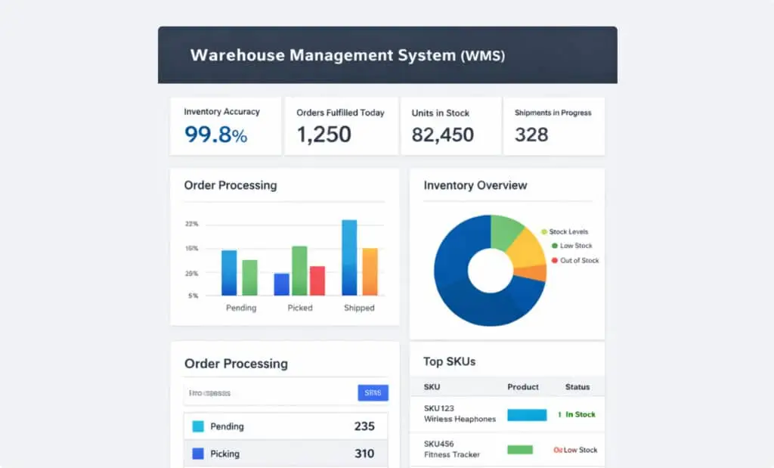Select the Pending row showing 235
774x468 pixels.
tap(285, 426)
